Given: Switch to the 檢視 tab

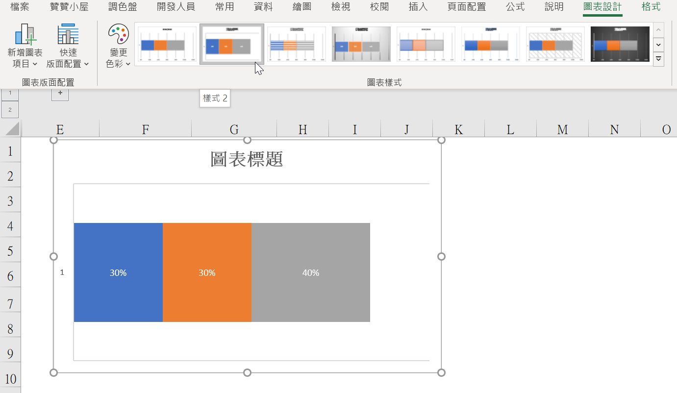Looking at the screenshot, I should pyautogui.click(x=341, y=7).
